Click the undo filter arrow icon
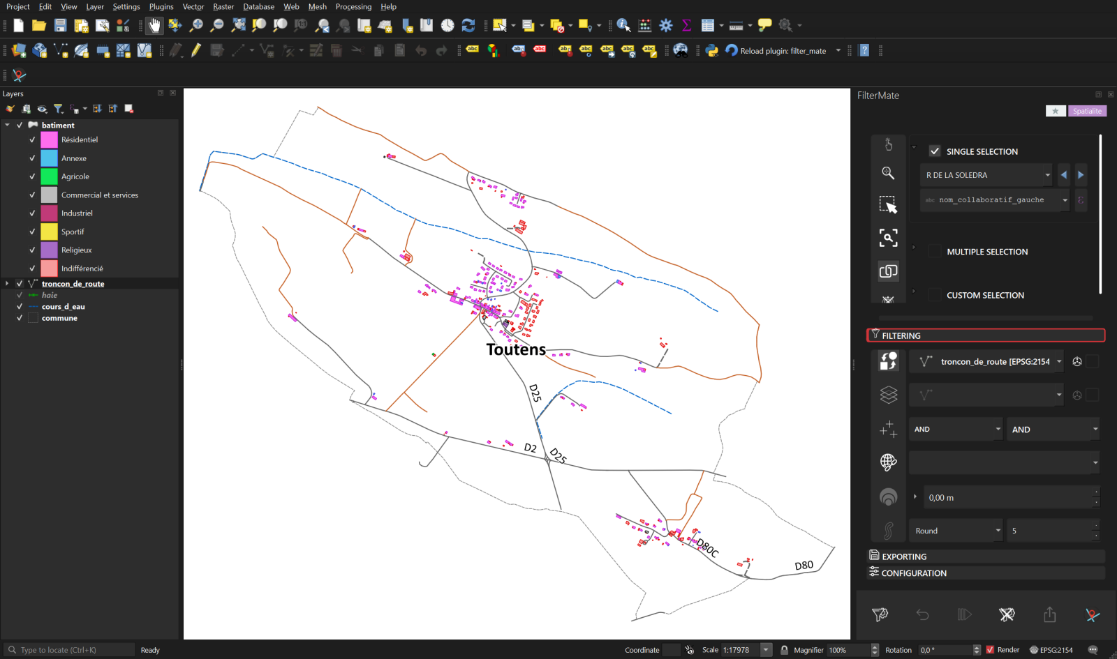The height and width of the screenshot is (659, 1117). coord(922,614)
